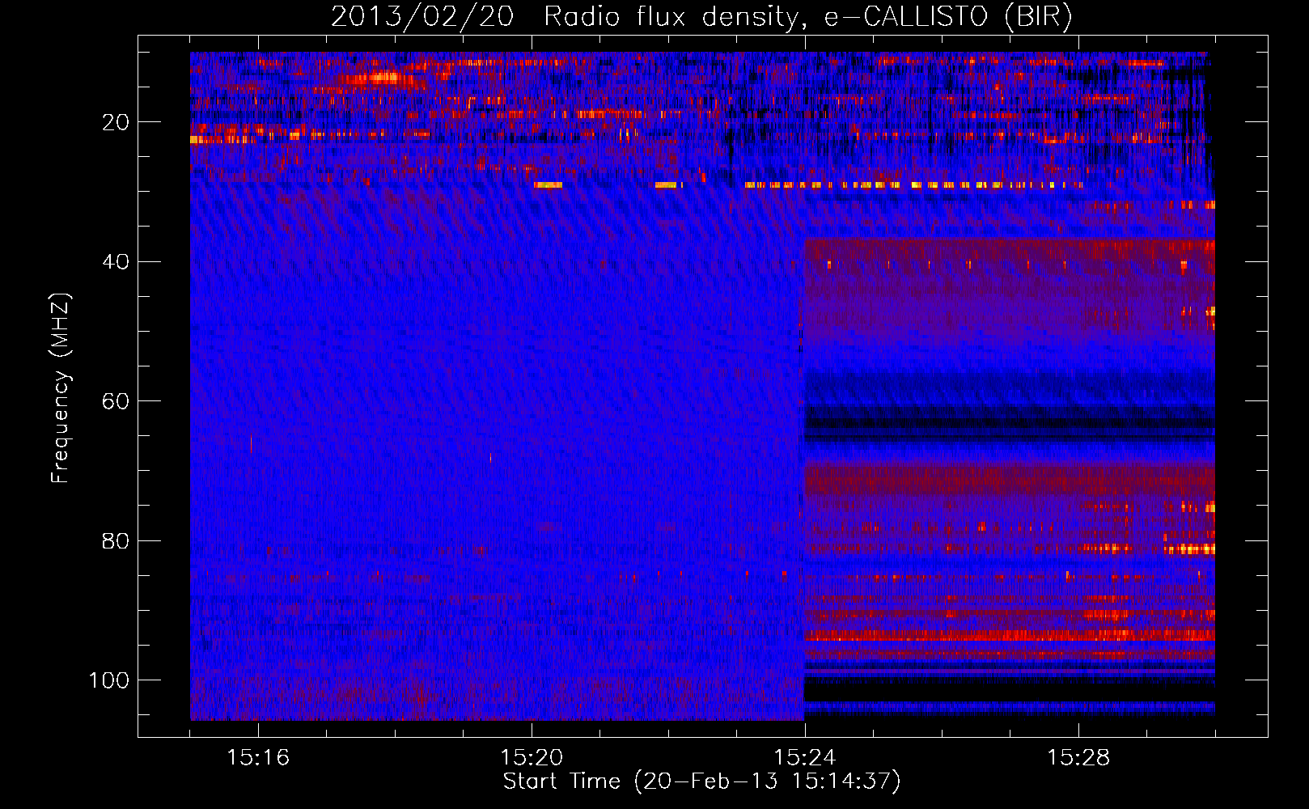
Task: Click the 80 MHz frequency tick label
Action: click(x=116, y=540)
